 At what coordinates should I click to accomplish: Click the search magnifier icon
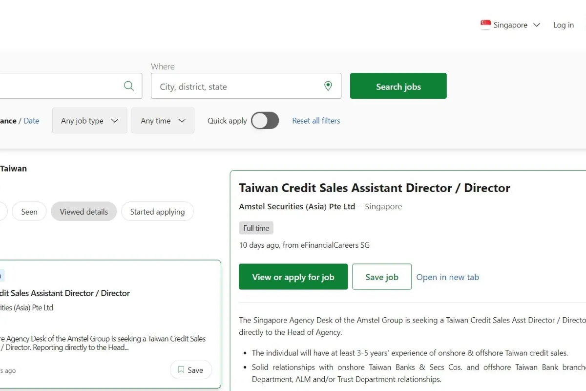[x=129, y=86]
